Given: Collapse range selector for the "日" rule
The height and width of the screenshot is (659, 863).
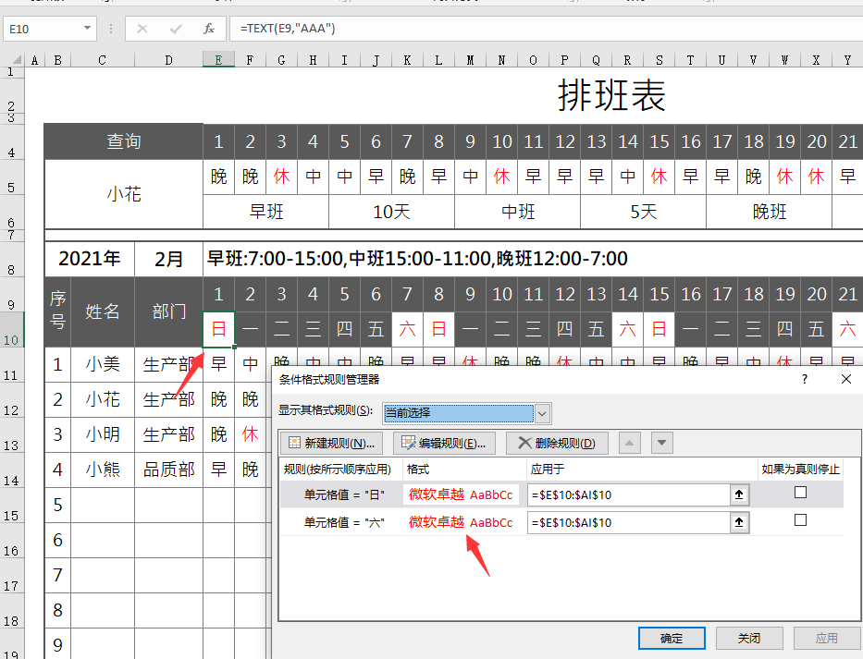Looking at the screenshot, I should pos(739,494).
